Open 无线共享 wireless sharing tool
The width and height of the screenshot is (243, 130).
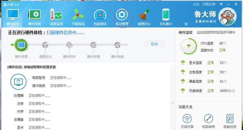click(x=187, y=121)
